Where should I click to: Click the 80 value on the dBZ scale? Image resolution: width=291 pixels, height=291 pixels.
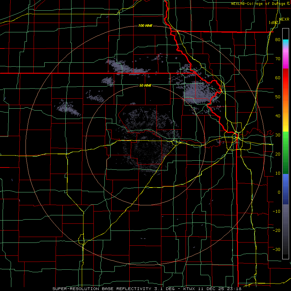pos(278,40)
